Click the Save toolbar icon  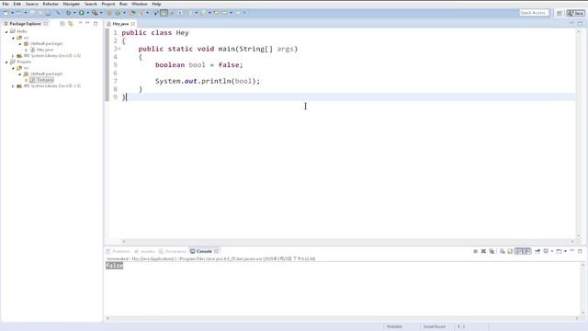pyautogui.click(x=32, y=13)
